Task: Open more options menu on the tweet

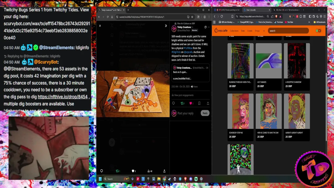Action: tap(208, 27)
